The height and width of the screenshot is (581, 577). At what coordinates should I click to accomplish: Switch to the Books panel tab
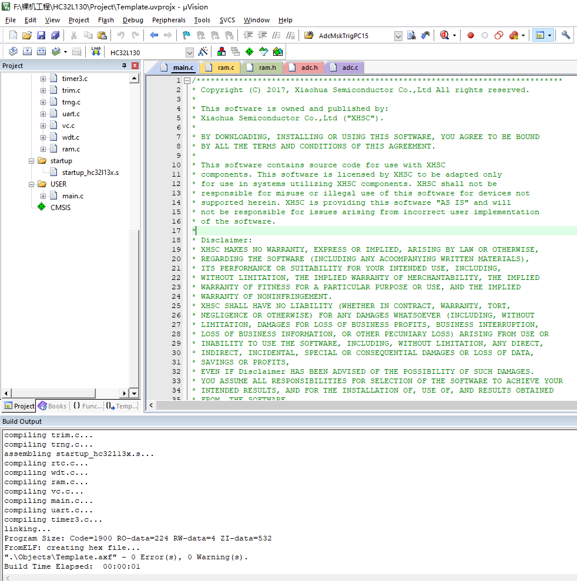(52, 406)
